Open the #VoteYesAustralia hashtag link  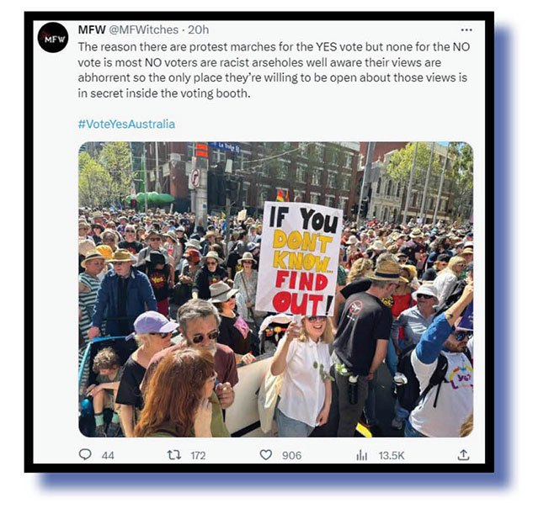126,124
